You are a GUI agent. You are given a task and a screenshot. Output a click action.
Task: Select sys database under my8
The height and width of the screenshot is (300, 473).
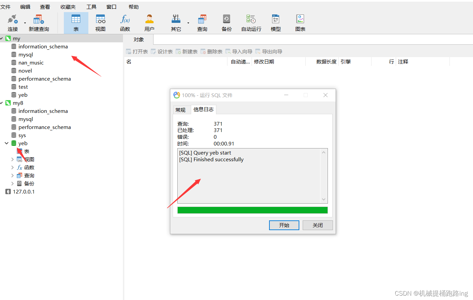click(22, 135)
